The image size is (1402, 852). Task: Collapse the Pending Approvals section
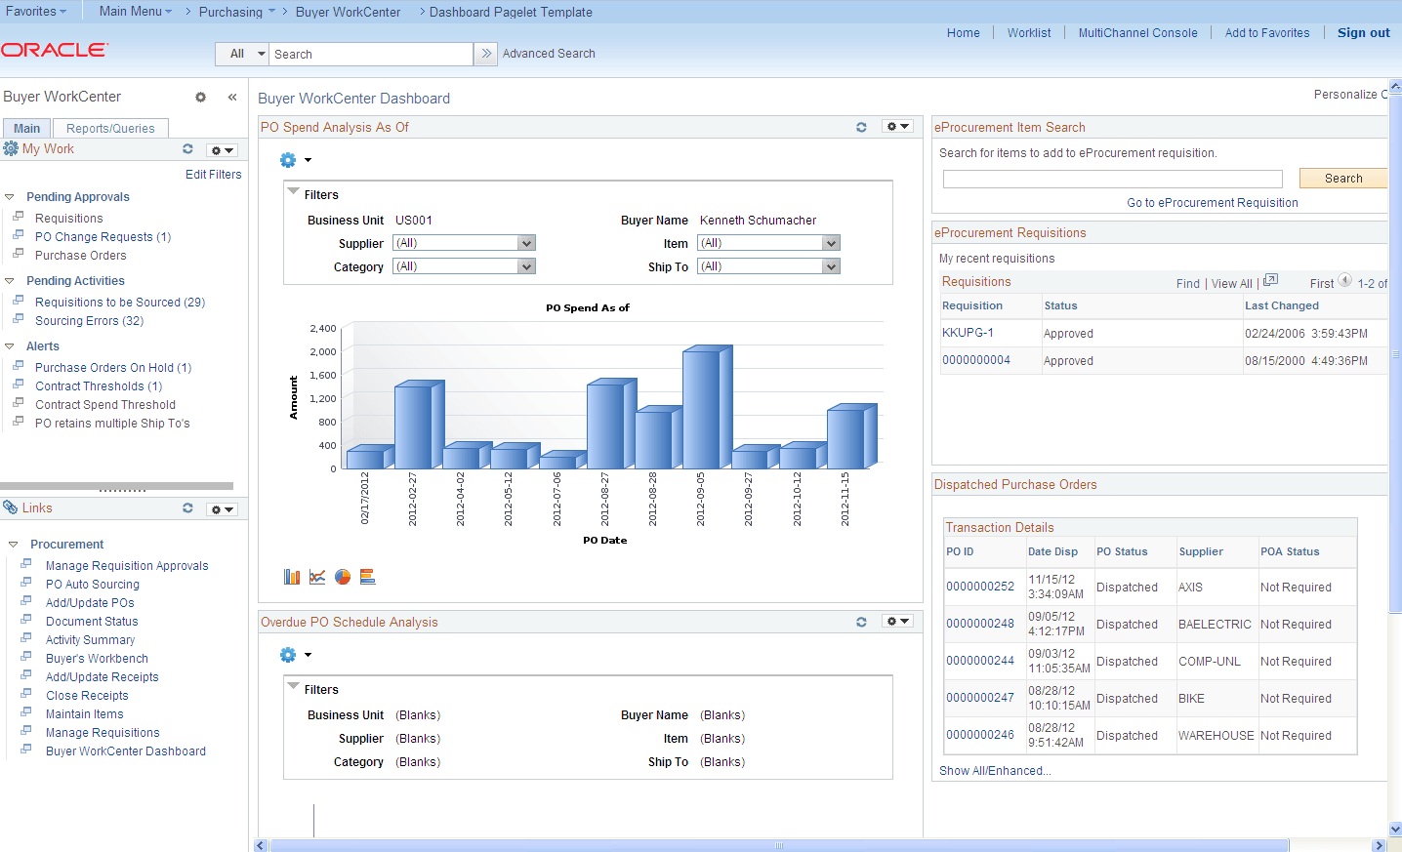(x=9, y=196)
